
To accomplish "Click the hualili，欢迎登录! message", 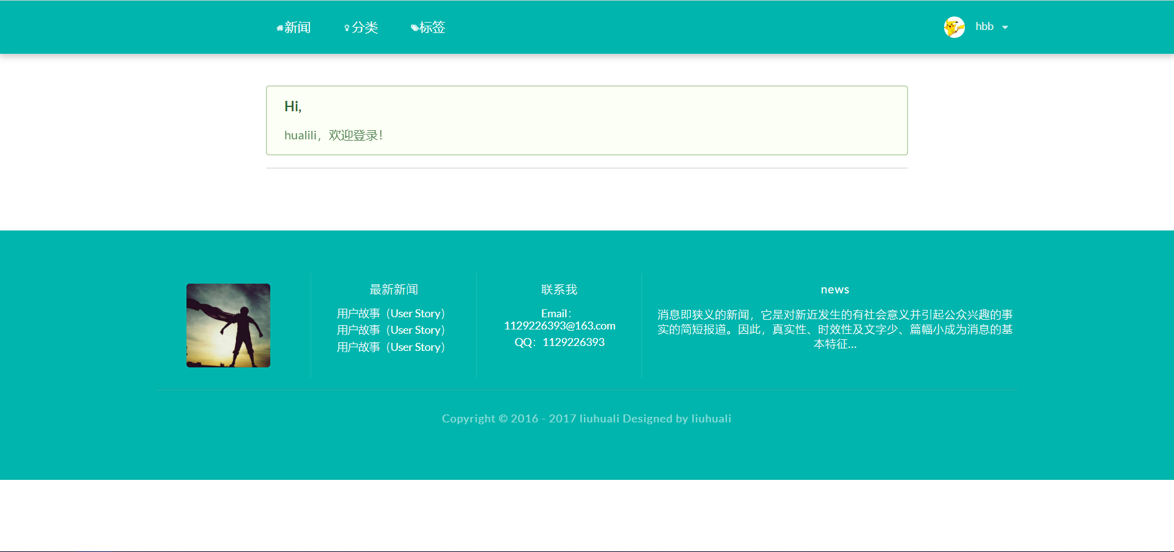I will (x=333, y=135).
